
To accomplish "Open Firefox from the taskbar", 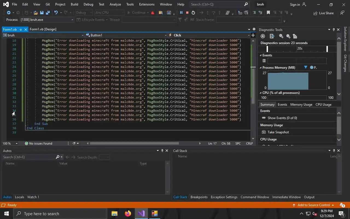I will pos(128,214).
